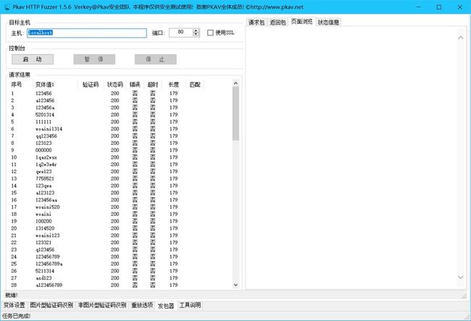Select result row with value 100200
Image resolution: width=471 pixels, height=321 pixels.
point(120,221)
